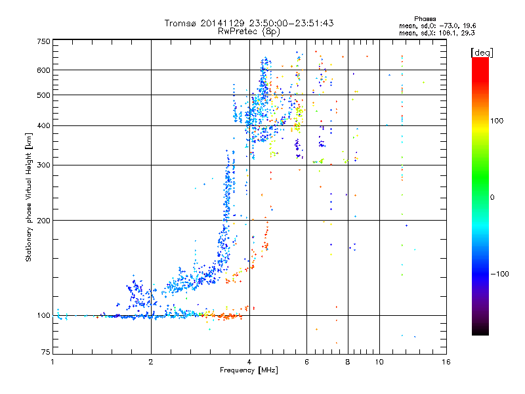Click the '6' frequency axis tick label
The image size is (525, 394).
click(306, 362)
